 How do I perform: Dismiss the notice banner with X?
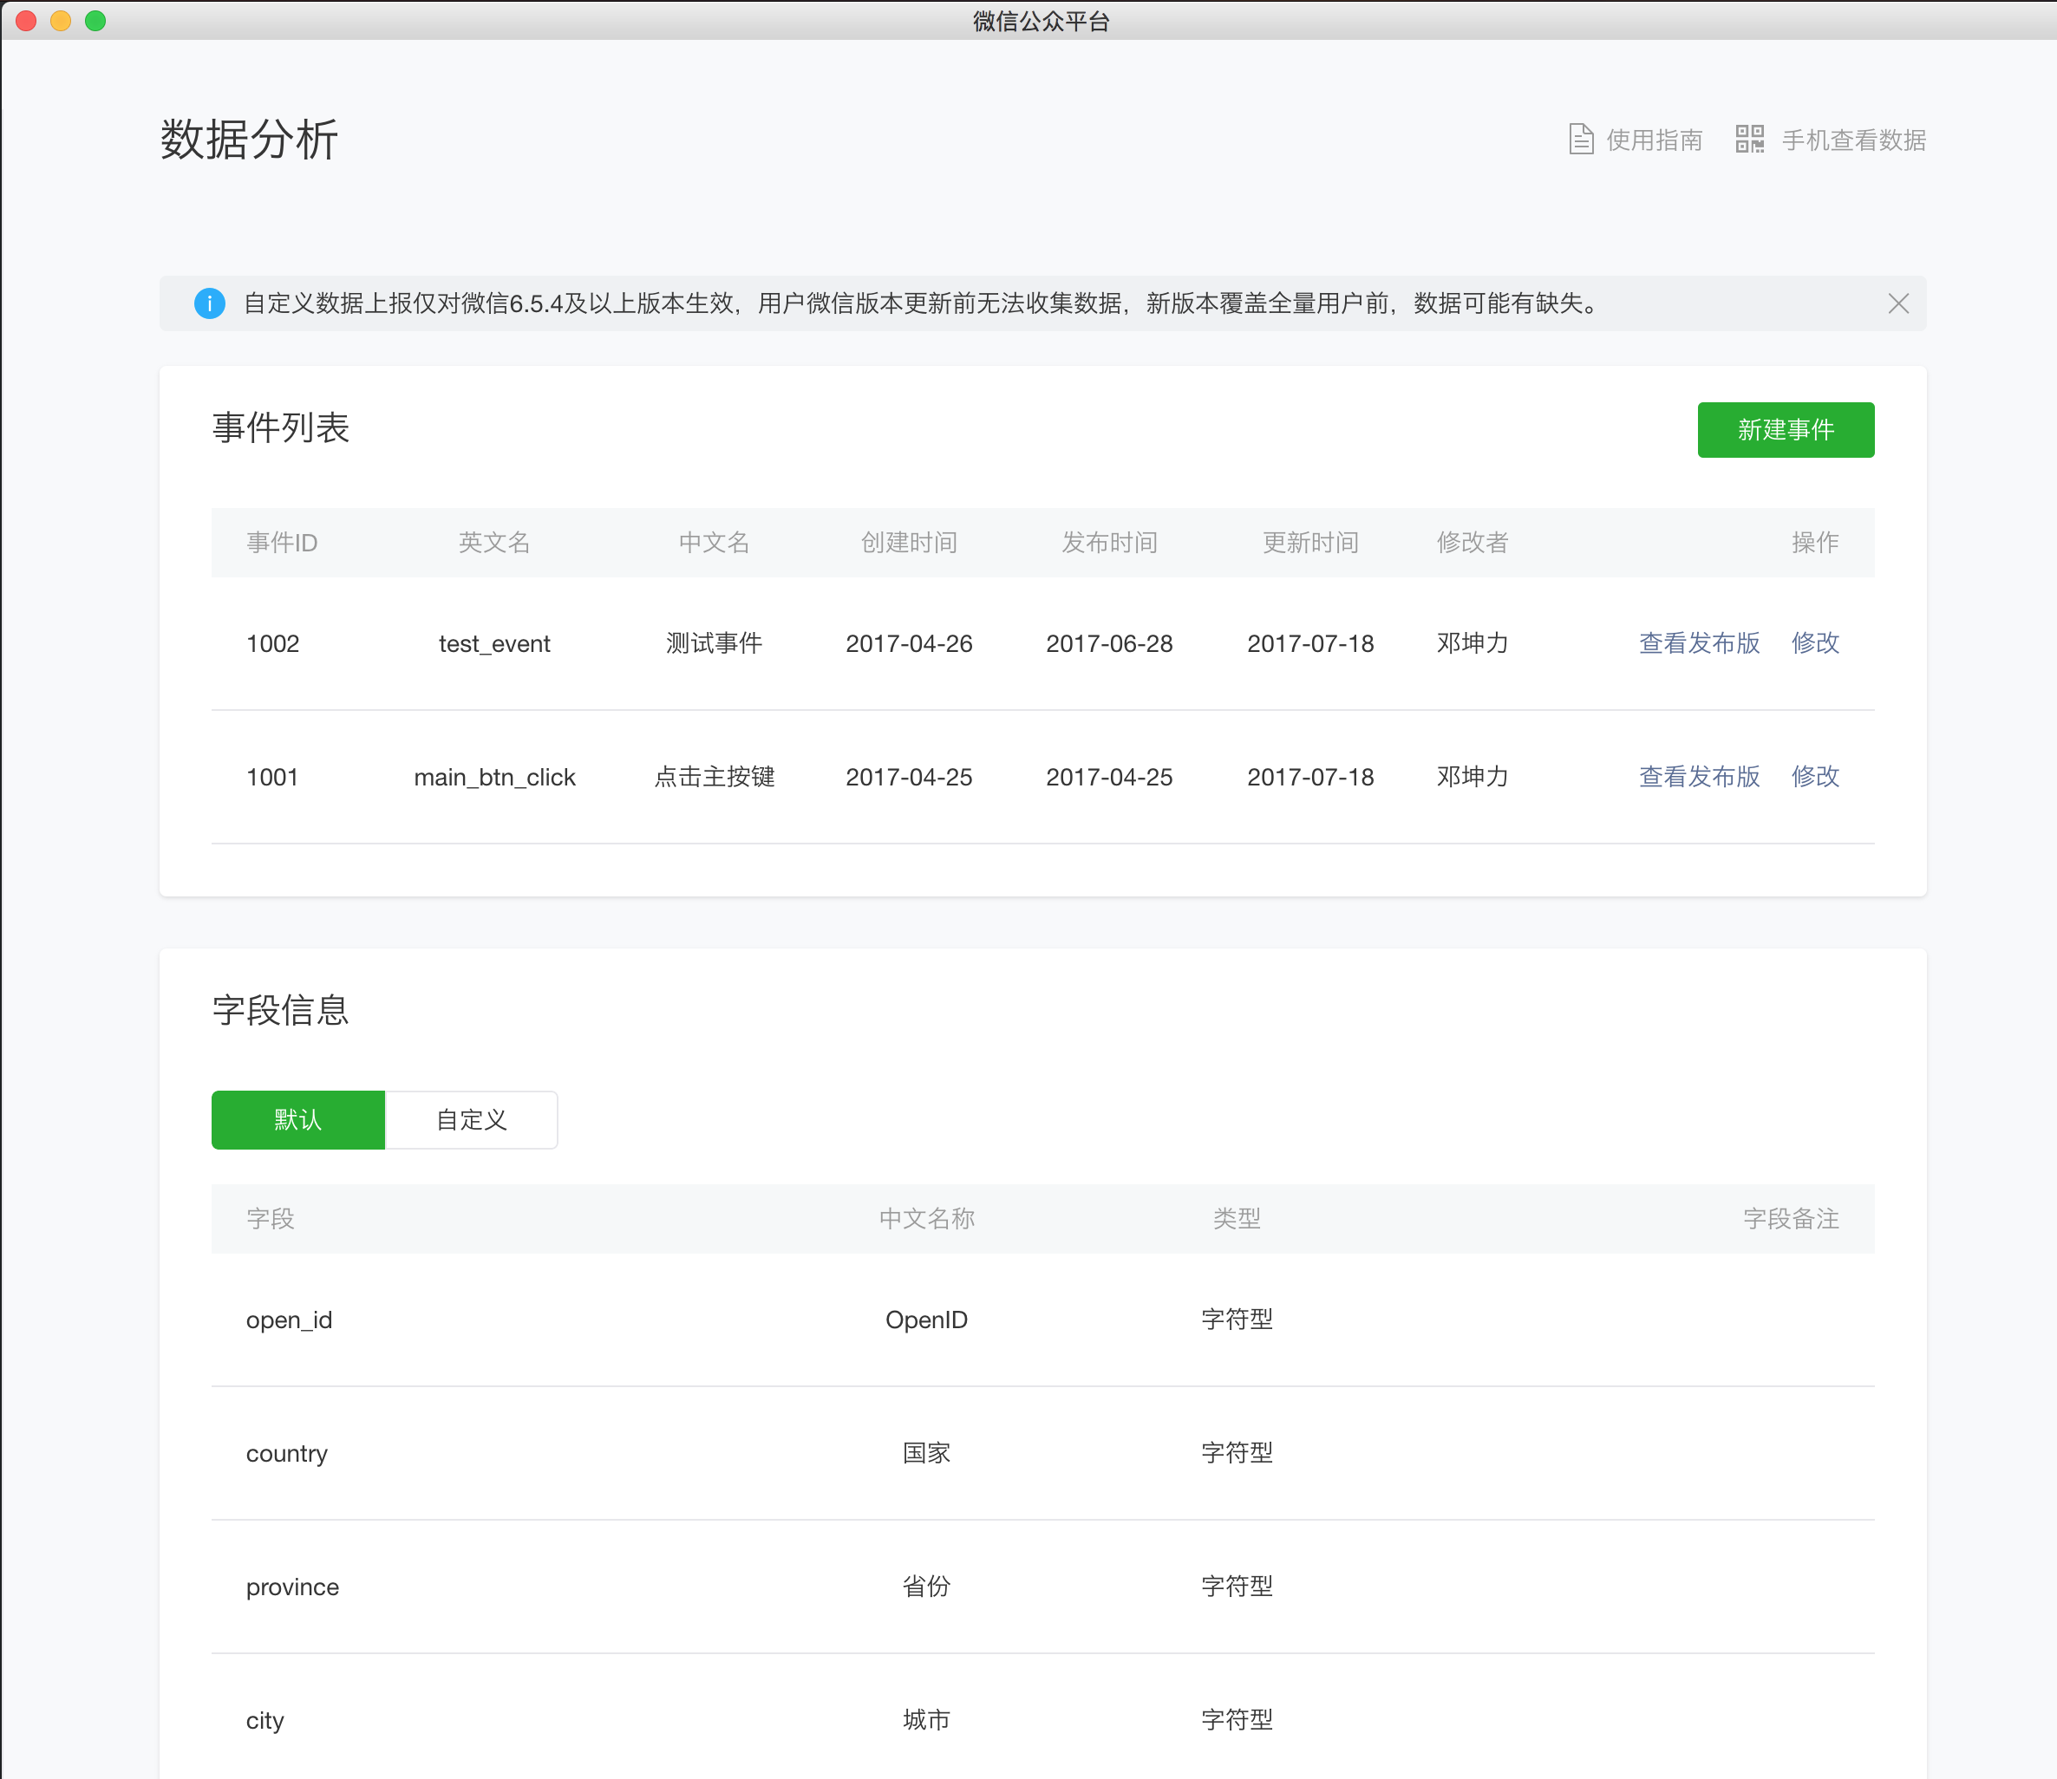tap(1898, 303)
